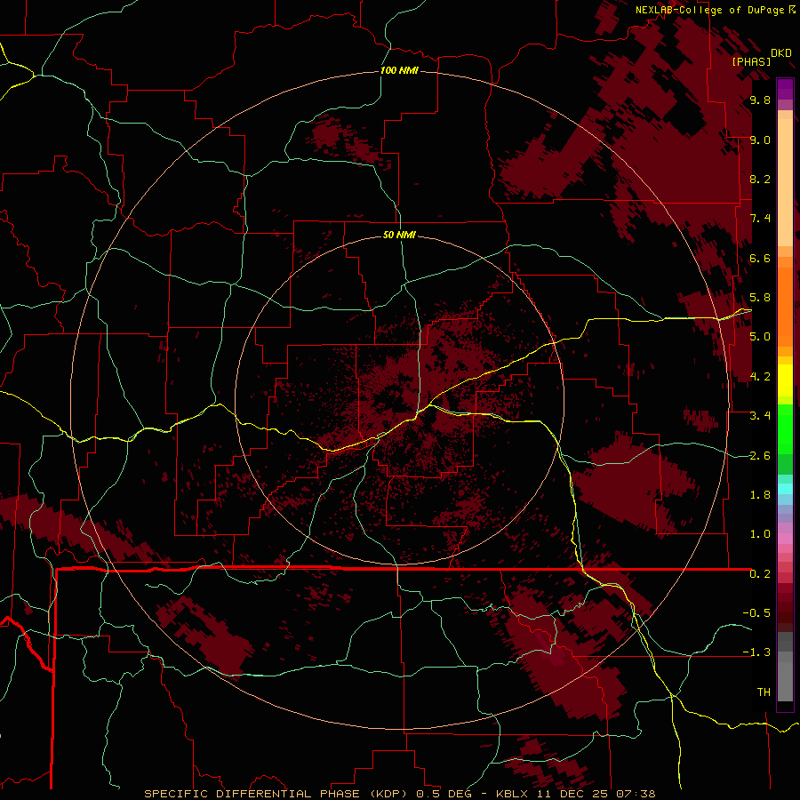Click the -0.5 color scale value
This screenshot has height=800, width=800.
(756, 613)
